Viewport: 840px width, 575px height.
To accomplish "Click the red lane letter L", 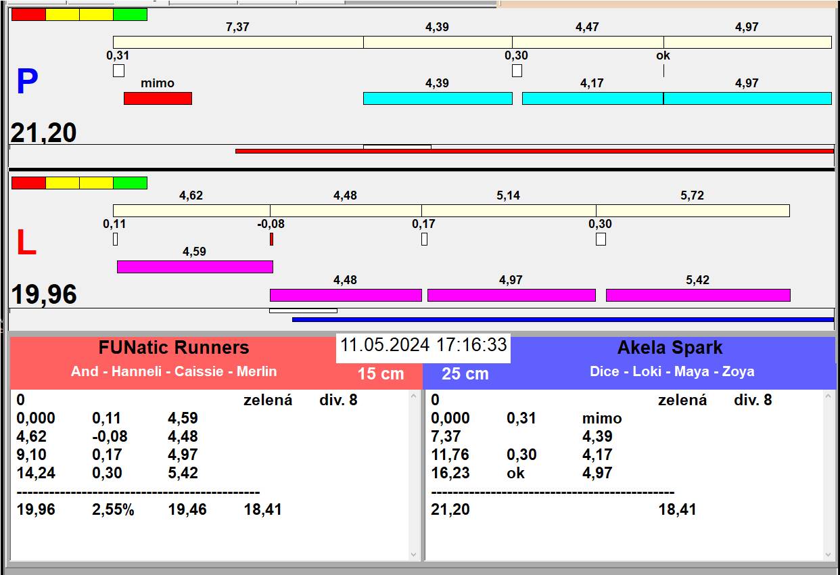I will [x=26, y=244].
